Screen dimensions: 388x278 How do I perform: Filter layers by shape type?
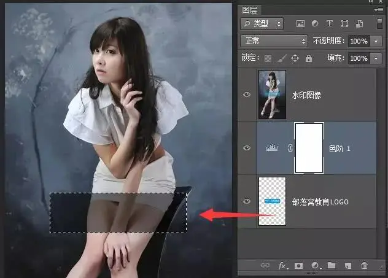(344, 24)
